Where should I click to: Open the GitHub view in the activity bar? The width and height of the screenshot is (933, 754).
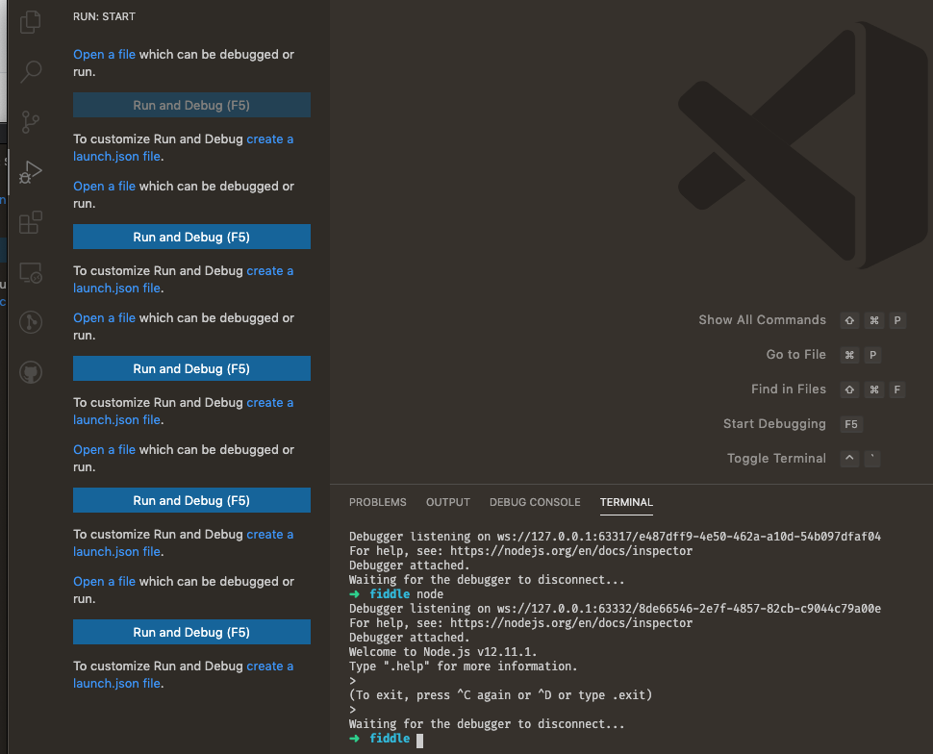tap(29, 372)
